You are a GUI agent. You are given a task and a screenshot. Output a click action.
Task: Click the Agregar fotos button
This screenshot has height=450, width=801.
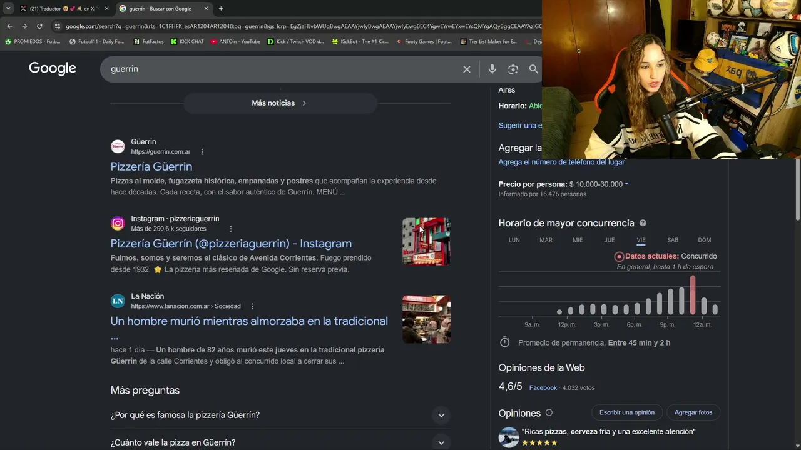coord(693,412)
